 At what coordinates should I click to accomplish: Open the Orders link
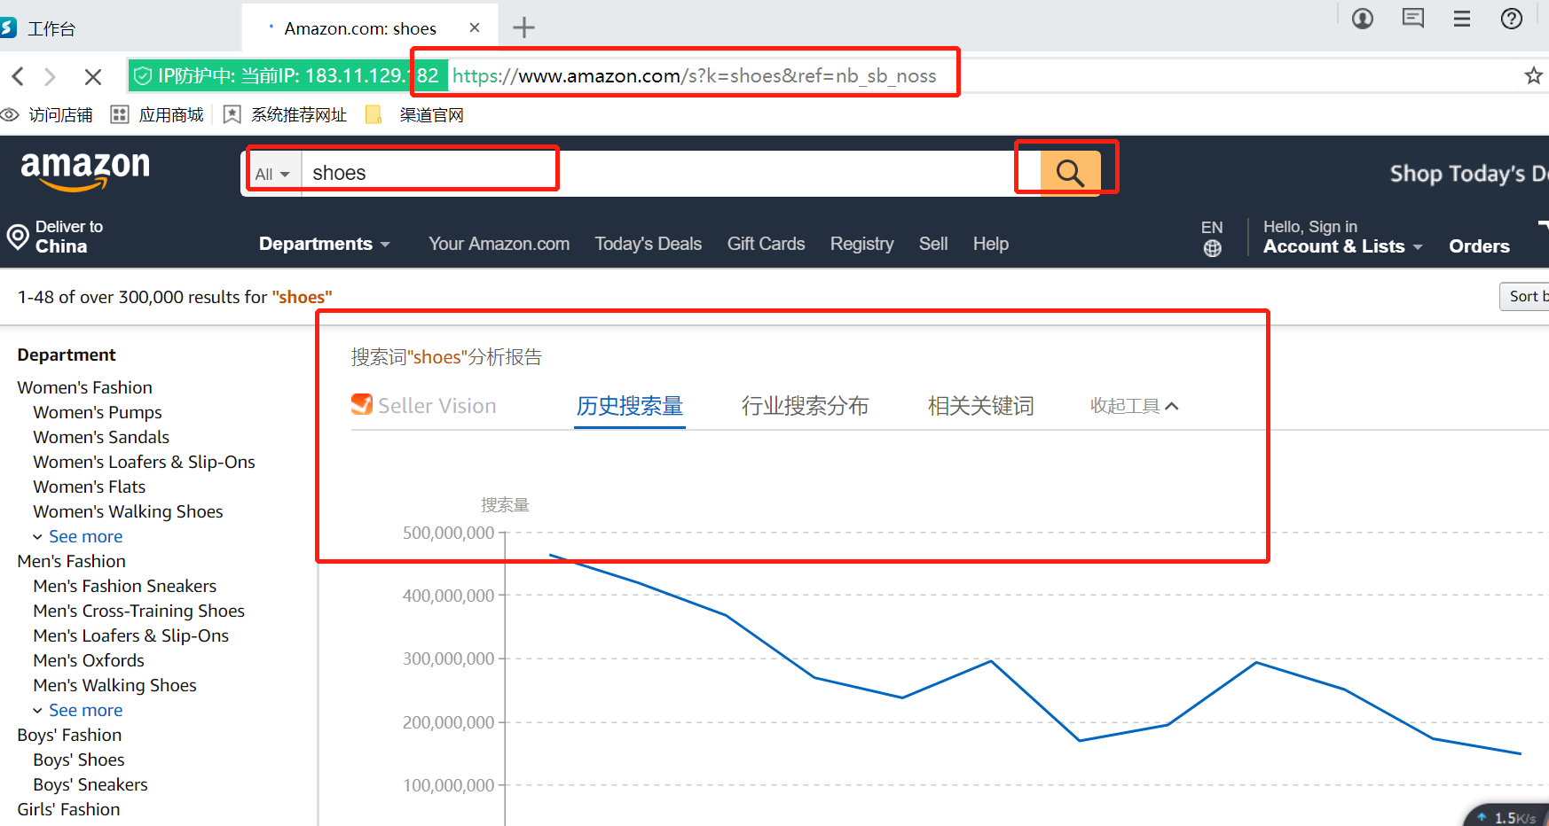[x=1479, y=246]
